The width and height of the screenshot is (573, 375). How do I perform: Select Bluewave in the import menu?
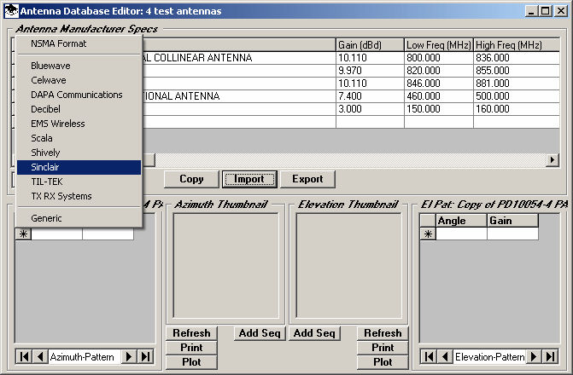(79, 66)
